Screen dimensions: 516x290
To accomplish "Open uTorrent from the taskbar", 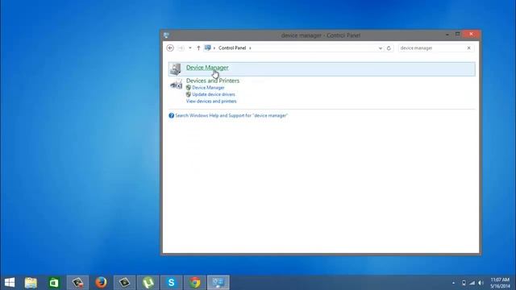I will pyautogui.click(x=148, y=283).
